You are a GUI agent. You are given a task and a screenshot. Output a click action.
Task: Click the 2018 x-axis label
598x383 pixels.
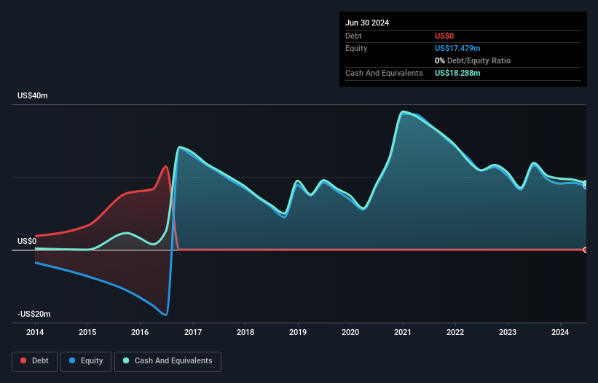(245, 332)
